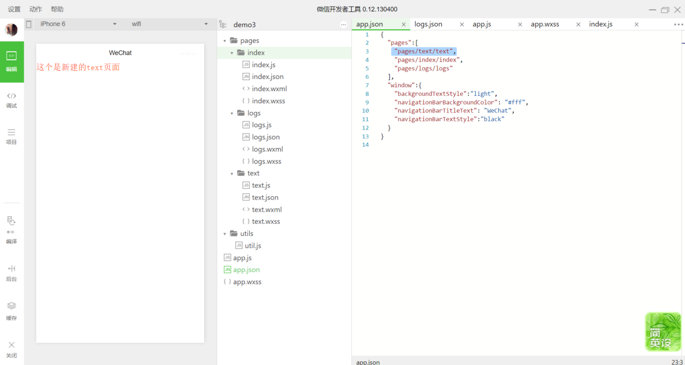
Task: Open the 设置 menu
Action: [14, 9]
